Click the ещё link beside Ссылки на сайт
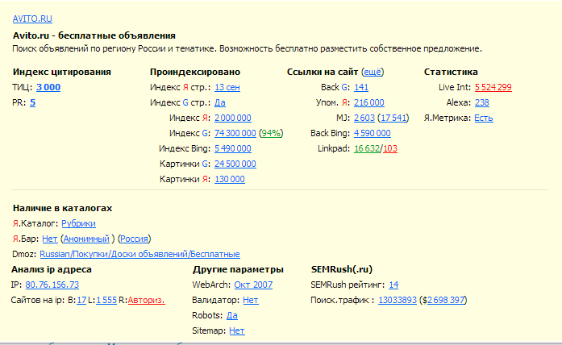This screenshot has width=562, height=345. 373,72
